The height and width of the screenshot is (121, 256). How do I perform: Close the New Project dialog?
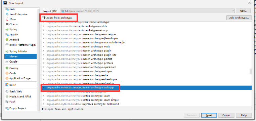(x=249, y=3)
